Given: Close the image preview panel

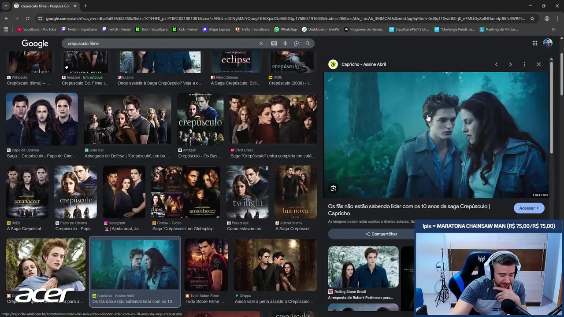Looking at the screenshot, I should (538, 64).
